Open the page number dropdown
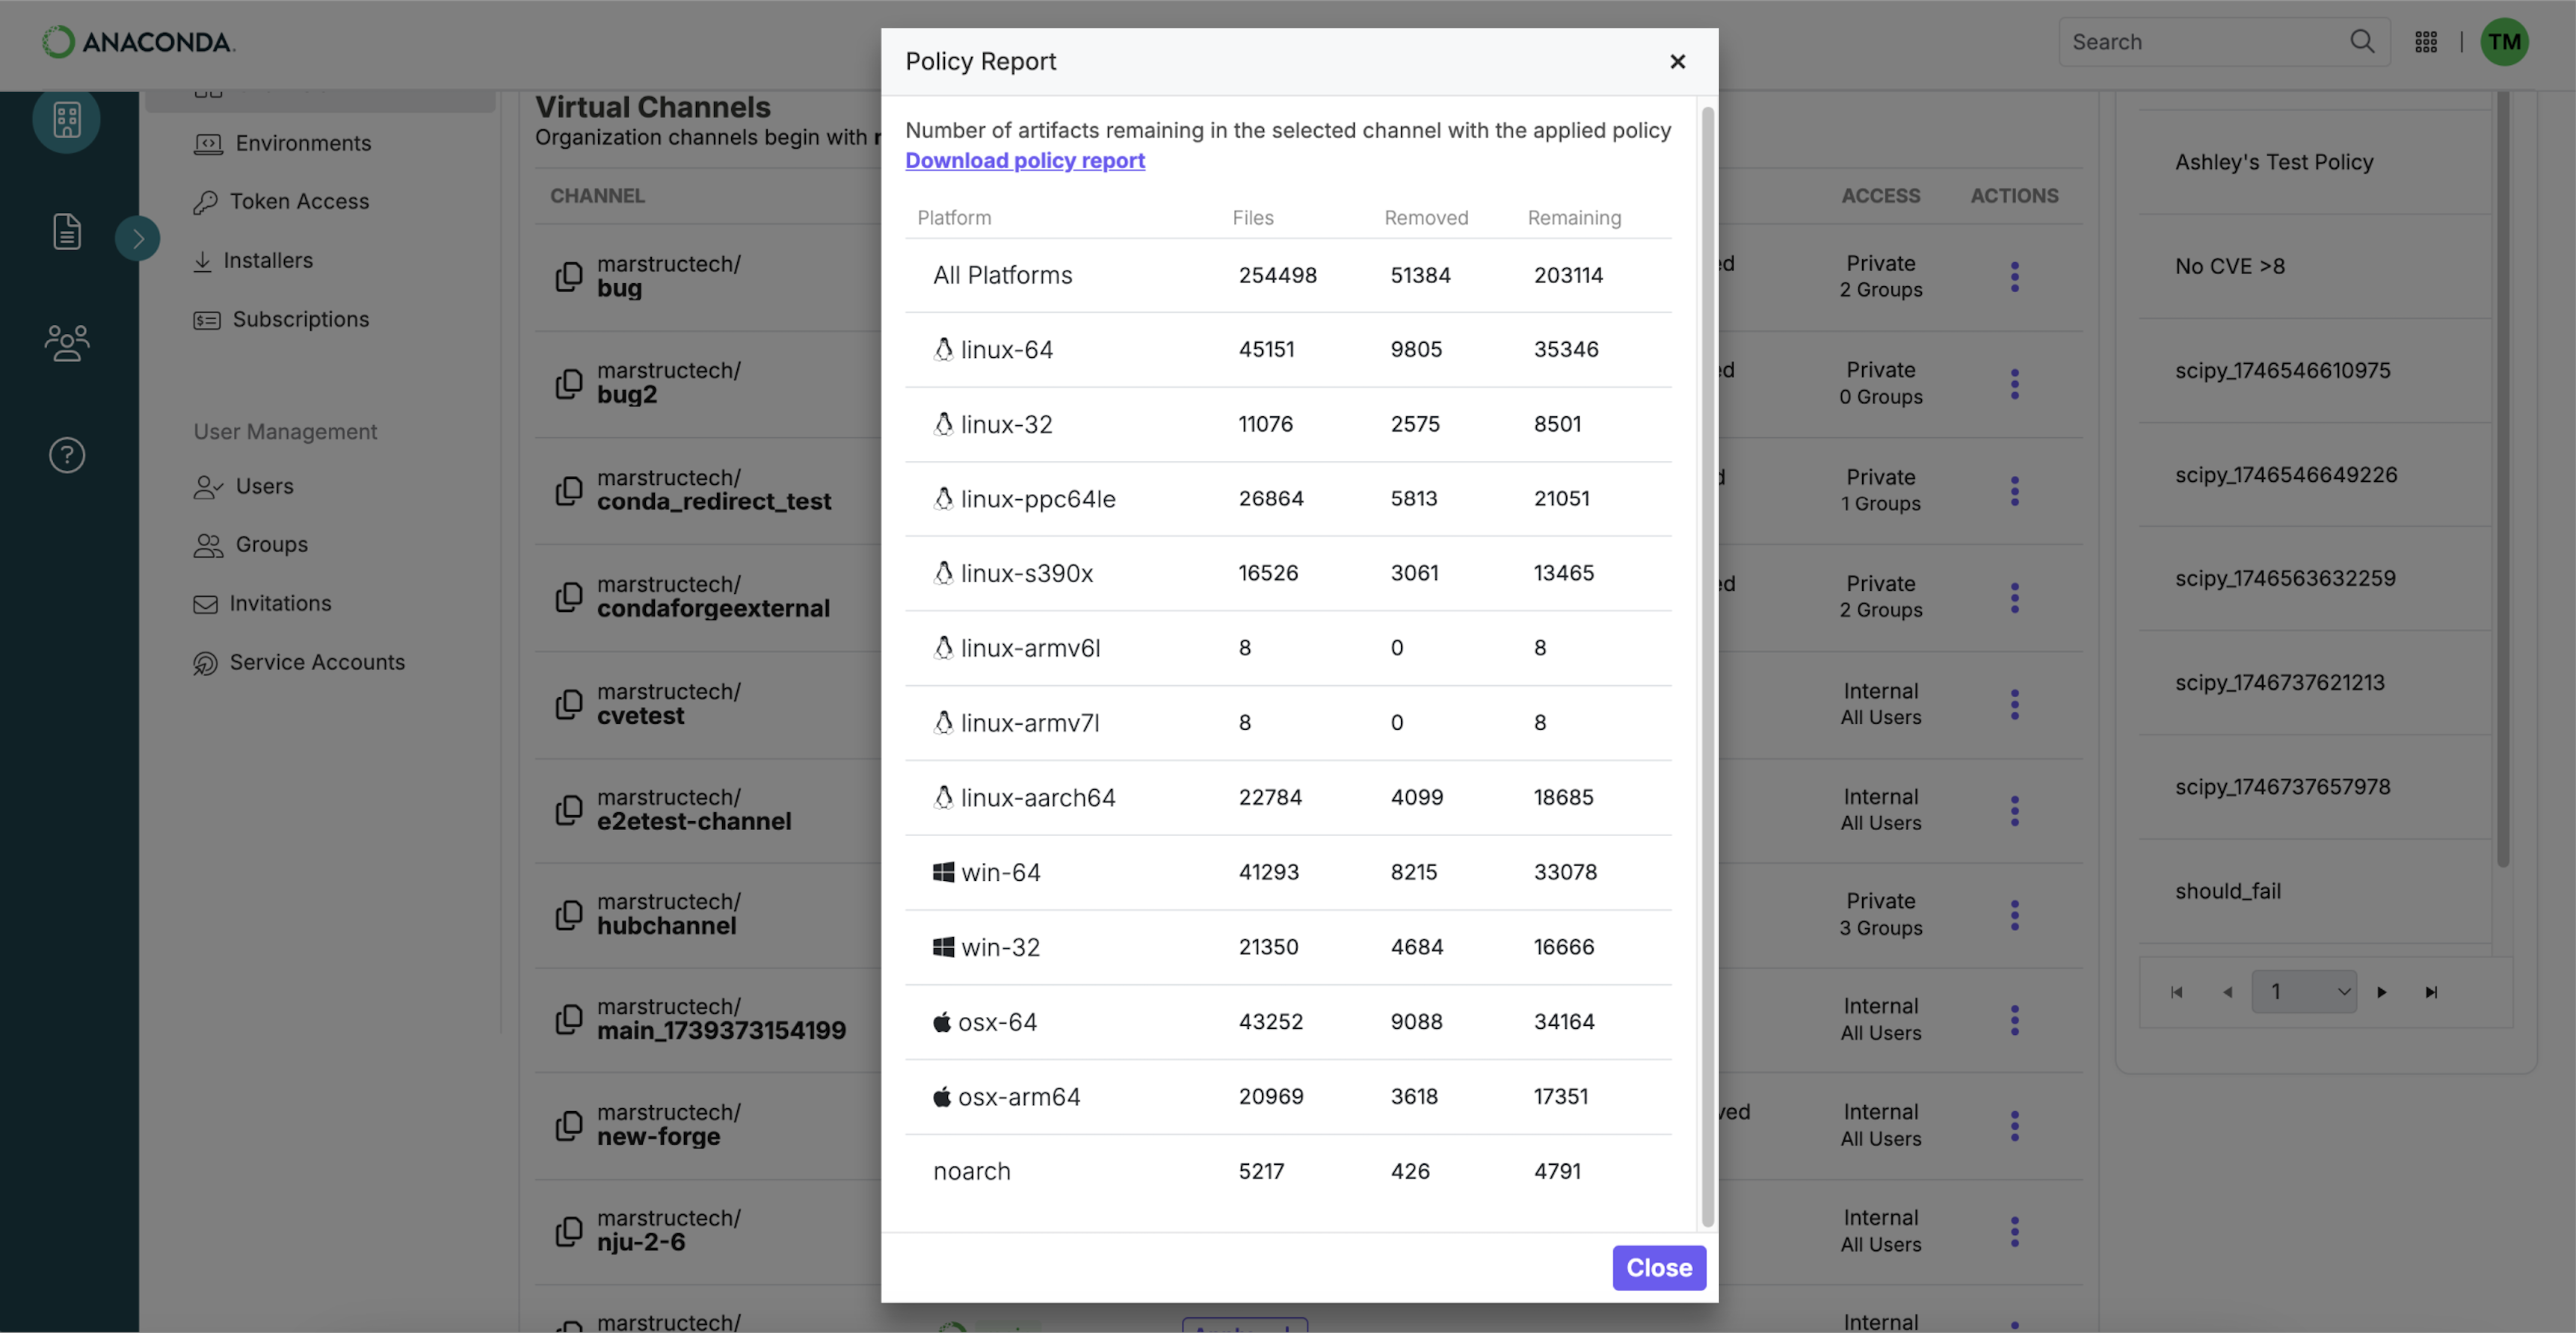 [x=2303, y=992]
